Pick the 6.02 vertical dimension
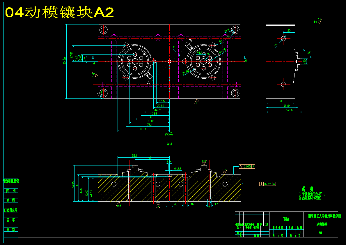The image size is (346, 245). [85, 60]
